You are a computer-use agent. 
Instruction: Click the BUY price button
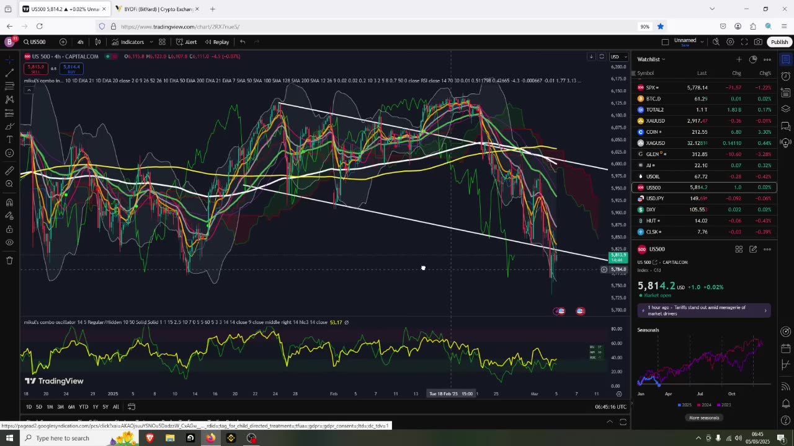71,68
